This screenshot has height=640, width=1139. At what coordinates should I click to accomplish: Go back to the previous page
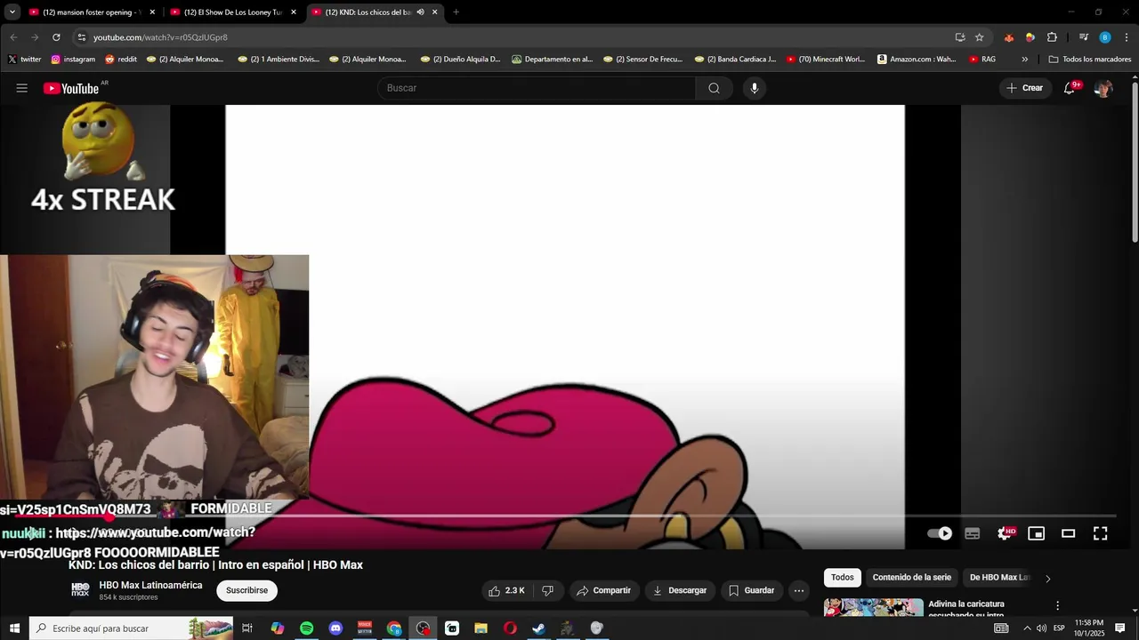(x=13, y=37)
